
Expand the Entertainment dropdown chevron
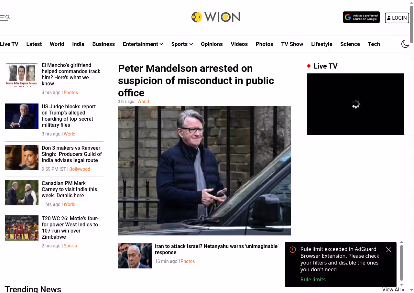pos(161,44)
